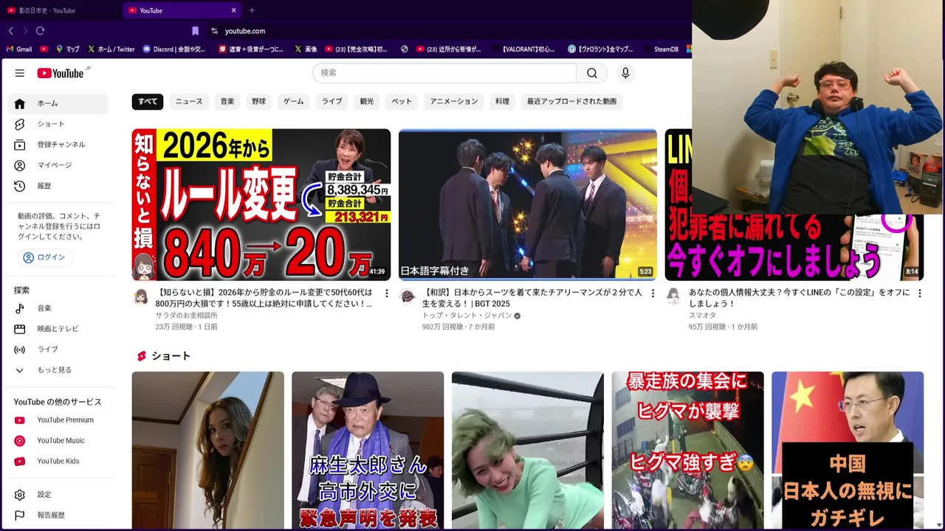Open the マップ bookmark
The image size is (945, 531).
point(68,49)
